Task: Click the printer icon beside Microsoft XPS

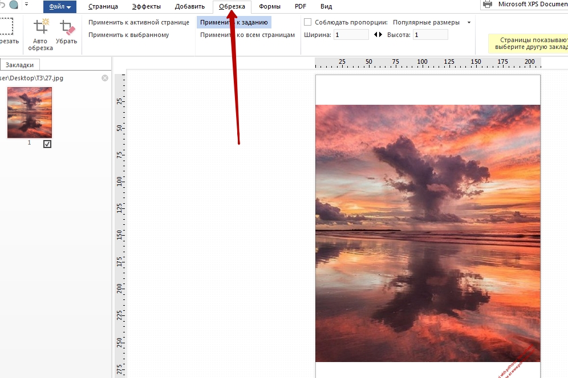Action: [x=488, y=5]
